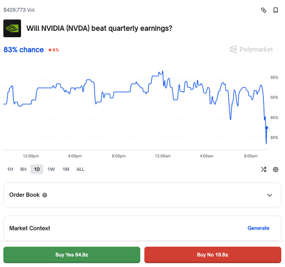Bookmark this NVIDIA earnings market
The height and width of the screenshot is (267, 285).
276,10
